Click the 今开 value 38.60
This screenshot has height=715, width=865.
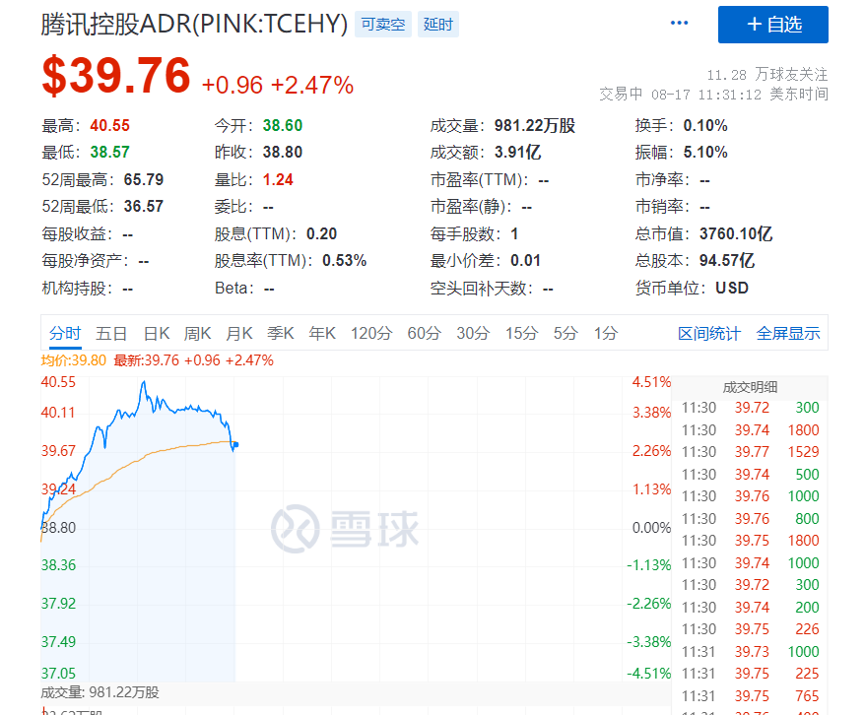tap(283, 126)
